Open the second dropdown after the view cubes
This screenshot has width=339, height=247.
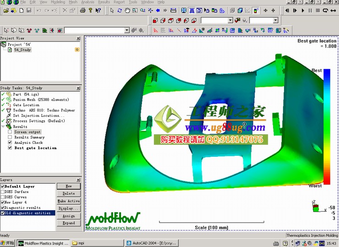point(275,21)
